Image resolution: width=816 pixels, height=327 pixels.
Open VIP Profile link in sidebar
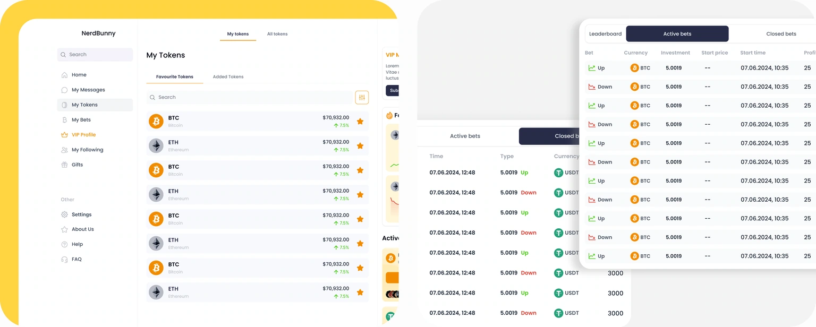click(84, 135)
